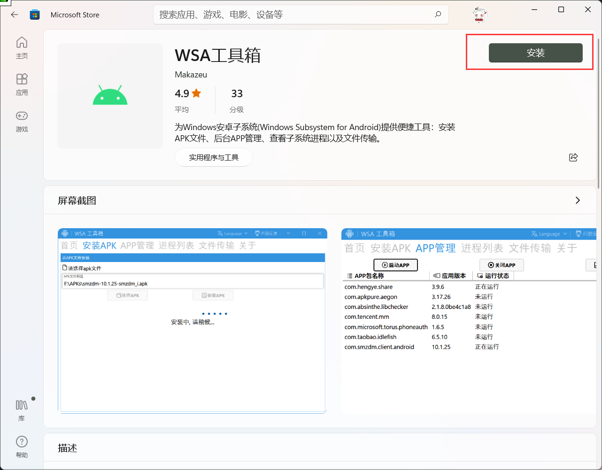The height and width of the screenshot is (470, 602).
Task: Click the 屏幕截图 section heading
Action: [x=77, y=200]
